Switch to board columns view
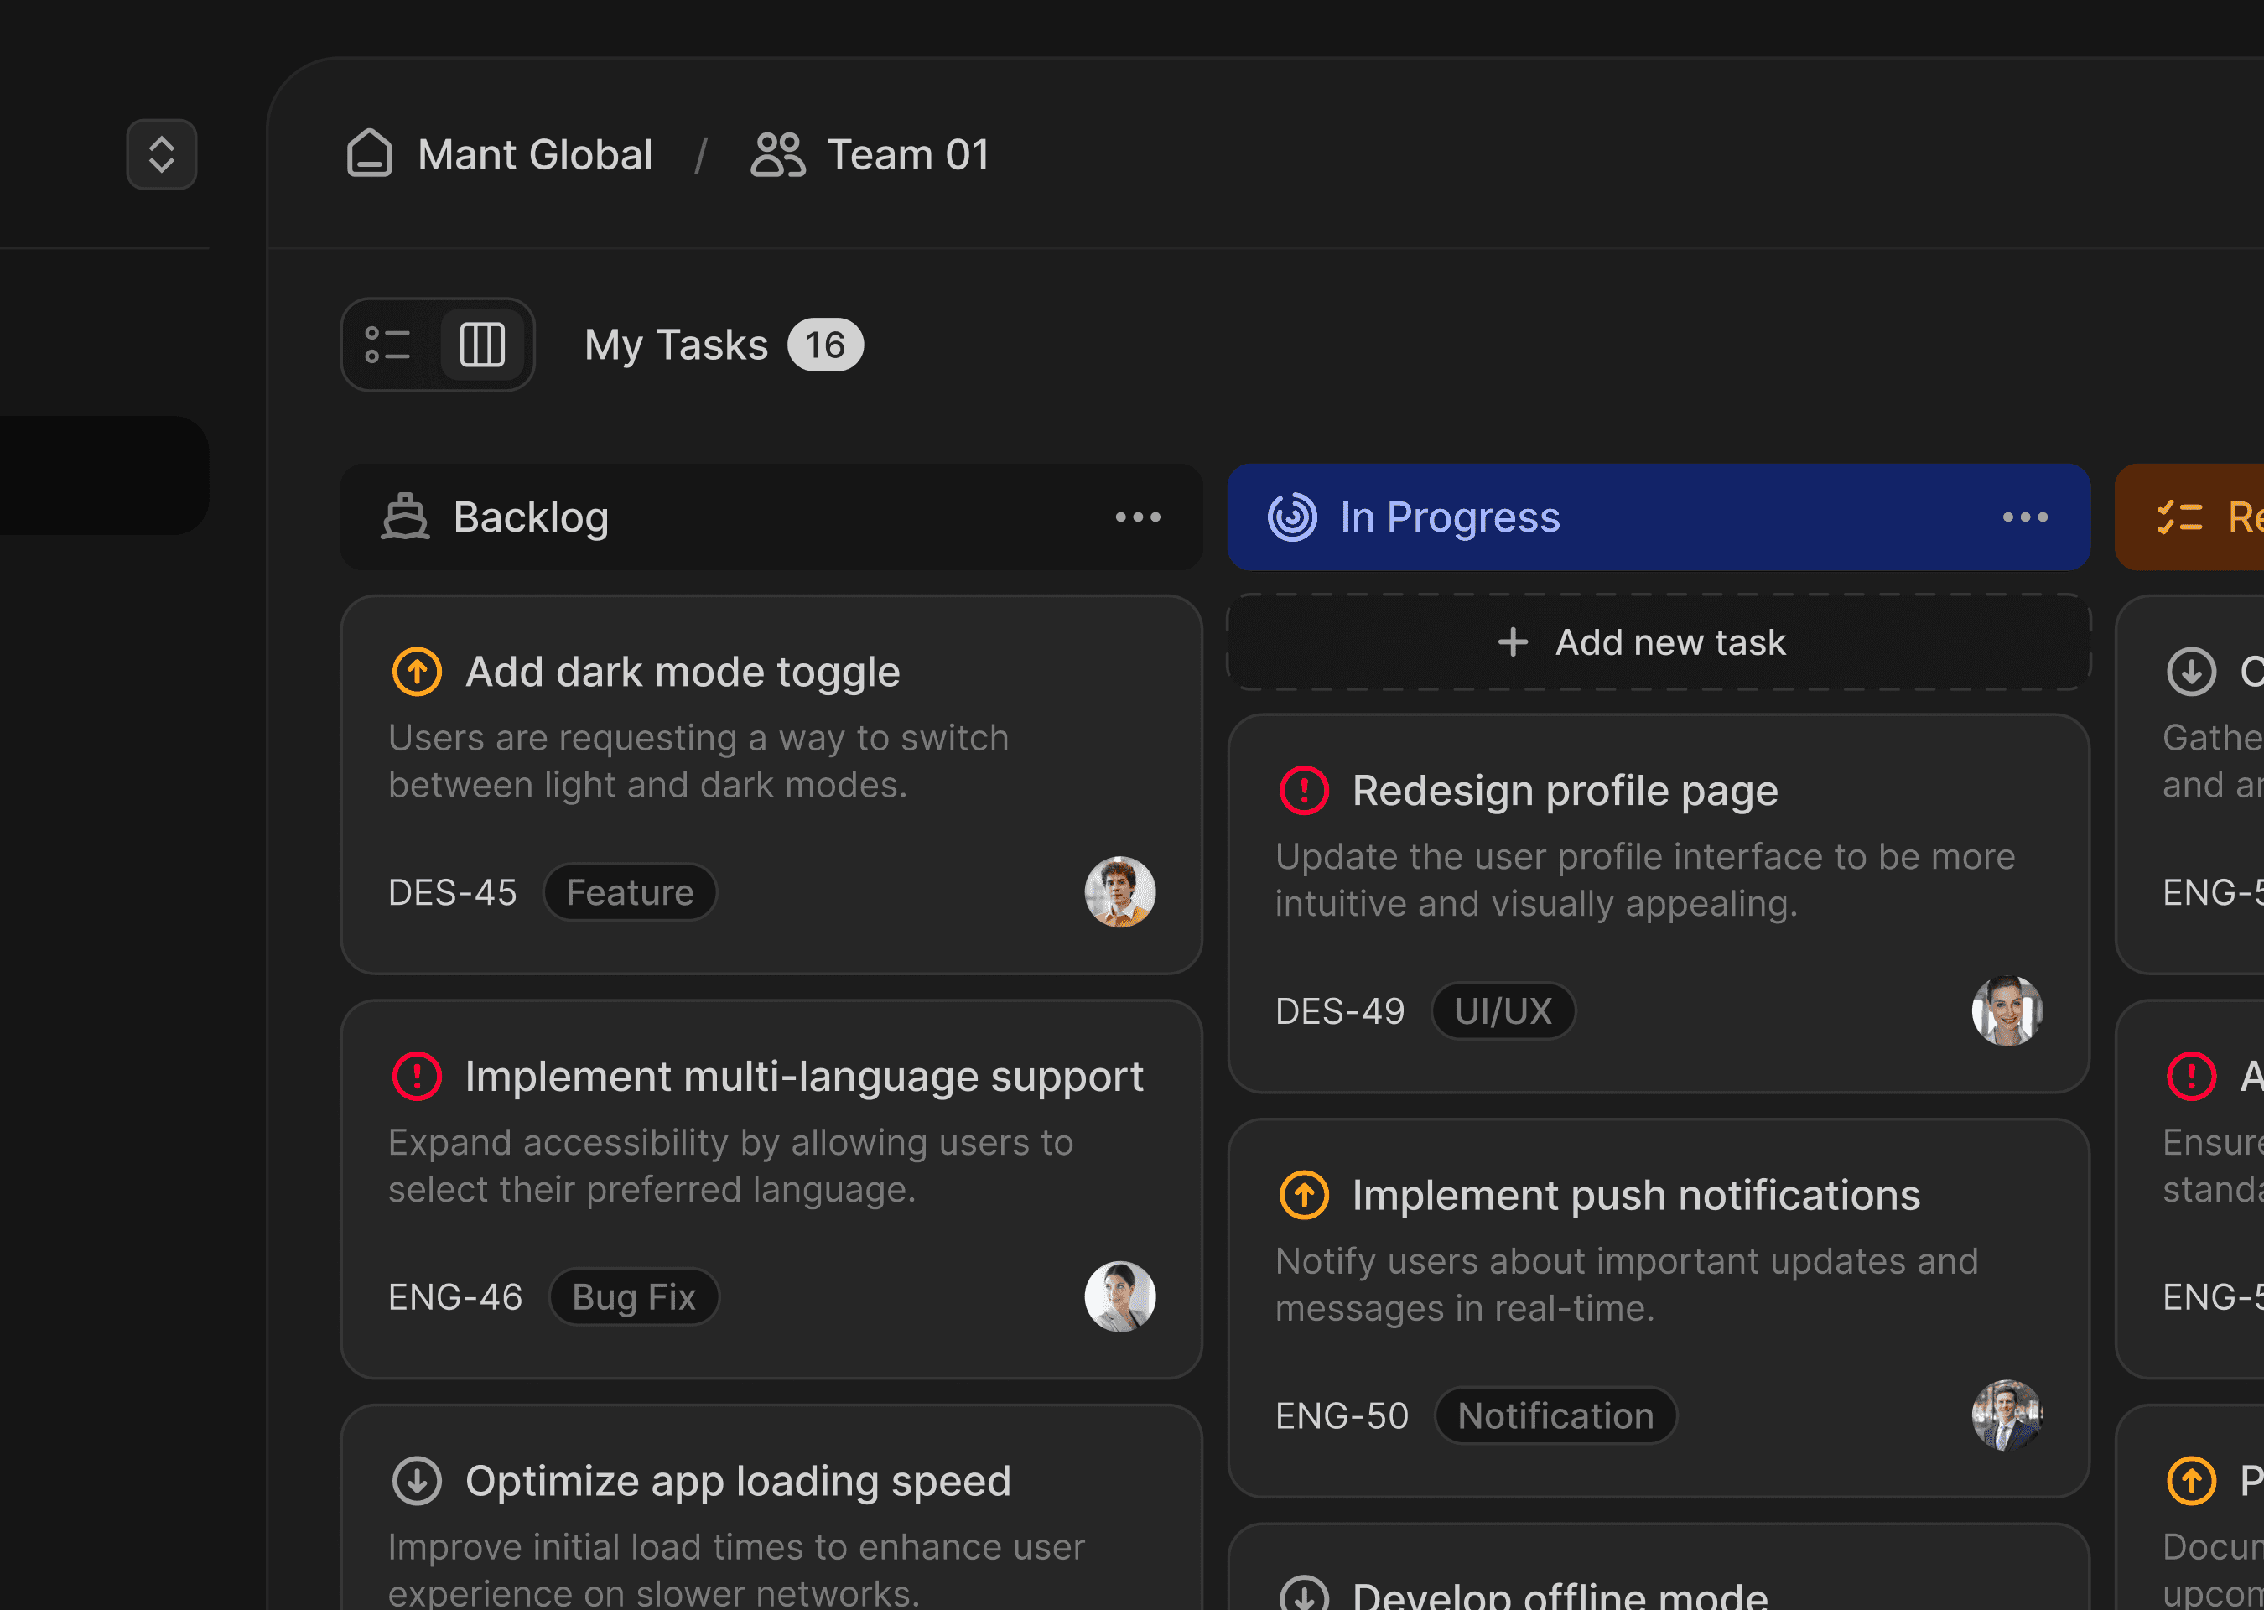Screen dimensions: 2264x1610 [483, 345]
